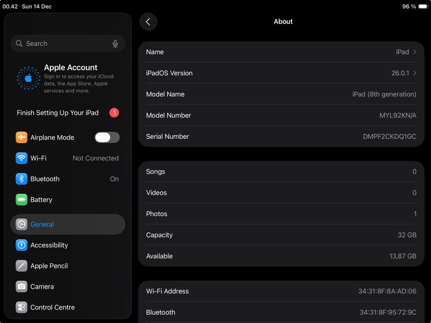Tap the Model Name row label
The image size is (431, 323).
[165, 94]
